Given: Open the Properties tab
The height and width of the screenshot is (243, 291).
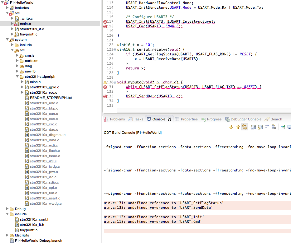Looking at the screenshot, I should click(186, 119).
